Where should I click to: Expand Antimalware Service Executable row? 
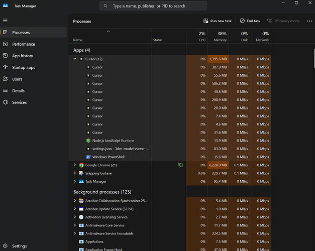pos(75,233)
